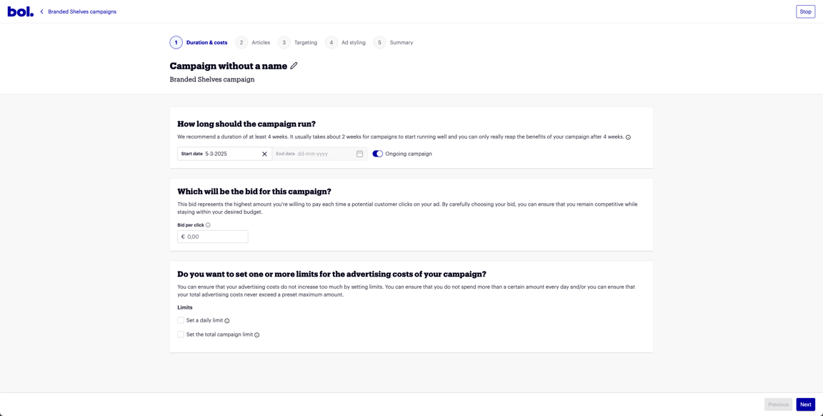Show duration recommendation info icon
The height and width of the screenshot is (416, 823).
(628, 137)
